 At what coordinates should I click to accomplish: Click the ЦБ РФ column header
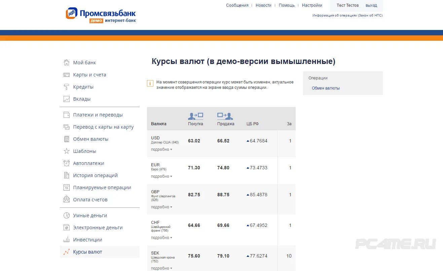click(253, 124)
